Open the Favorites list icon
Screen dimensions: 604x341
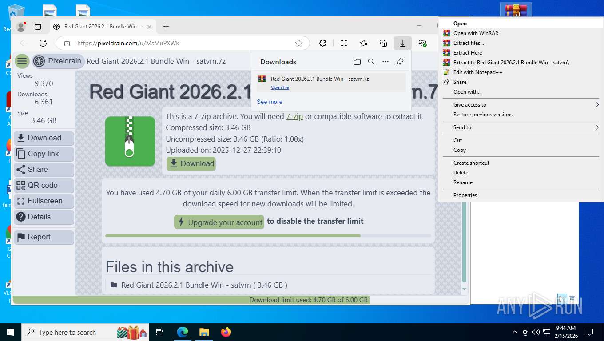364,43
